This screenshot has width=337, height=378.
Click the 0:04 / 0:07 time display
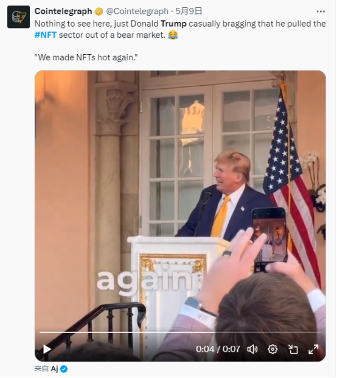coord(218,349)
